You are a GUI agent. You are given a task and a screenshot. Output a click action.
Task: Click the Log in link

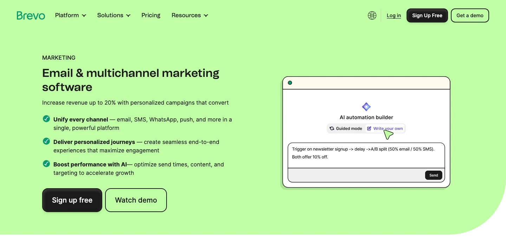click(x=394, y=15)
